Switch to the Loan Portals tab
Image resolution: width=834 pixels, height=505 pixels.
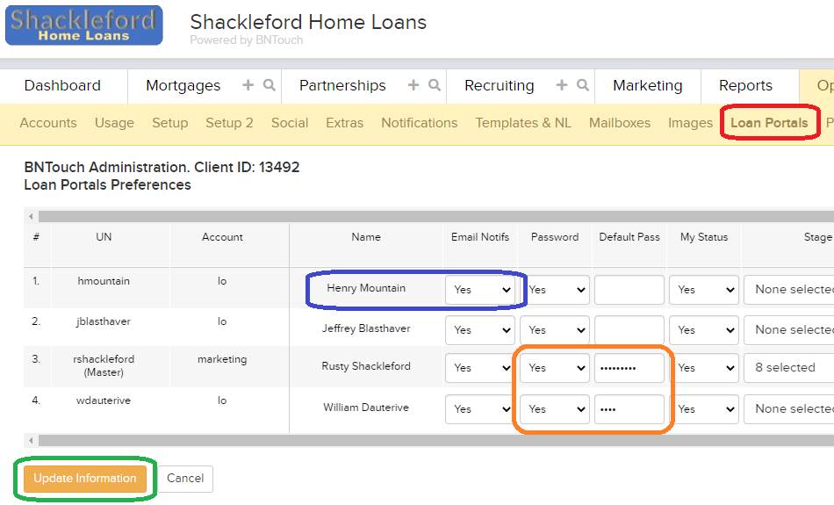click(x=769, y=123)
